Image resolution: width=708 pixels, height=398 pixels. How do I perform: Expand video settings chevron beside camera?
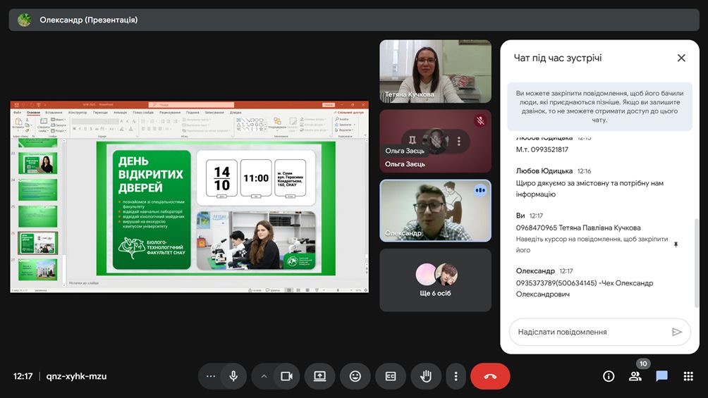pyautogui.click(x=264, y=376)
